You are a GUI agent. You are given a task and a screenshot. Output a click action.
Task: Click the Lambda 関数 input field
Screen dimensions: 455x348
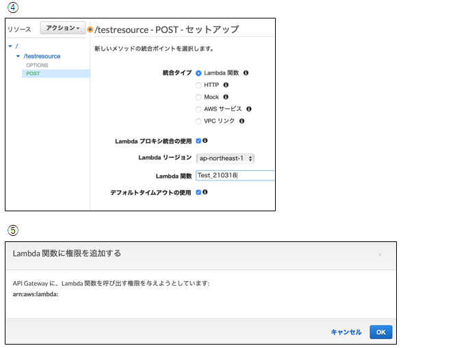pyautogui.click(x=235, y=176)
